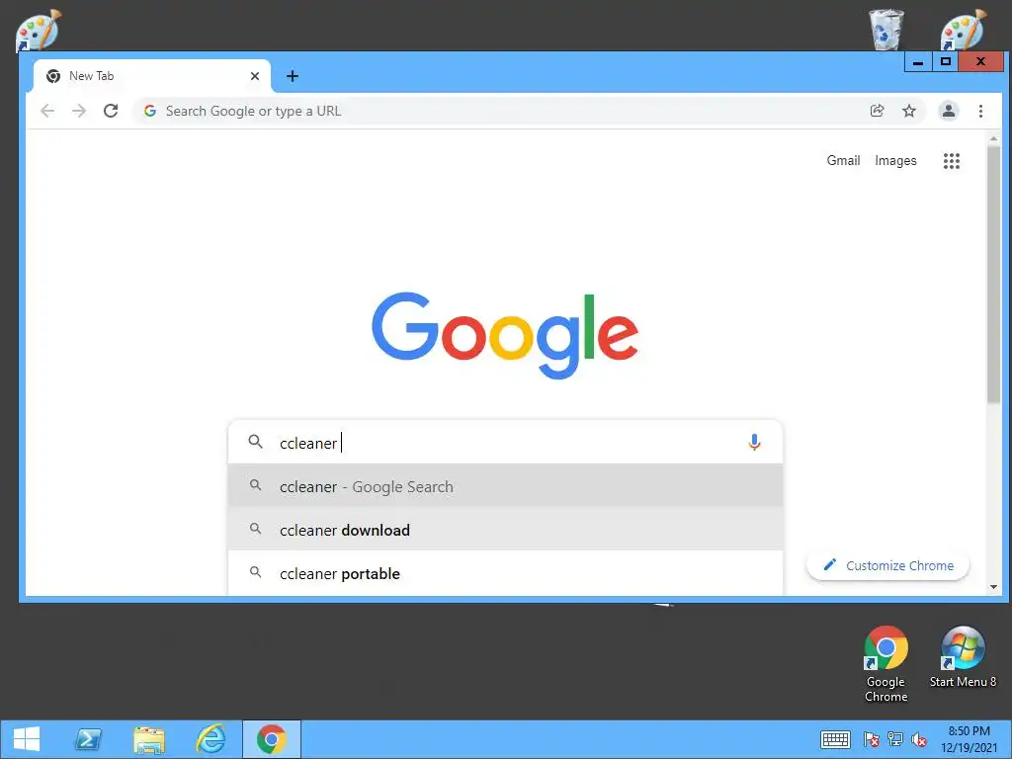Select the paint palette shortcut on the desktop's left side
This screenshot has height=759, width=1012.
39,31
